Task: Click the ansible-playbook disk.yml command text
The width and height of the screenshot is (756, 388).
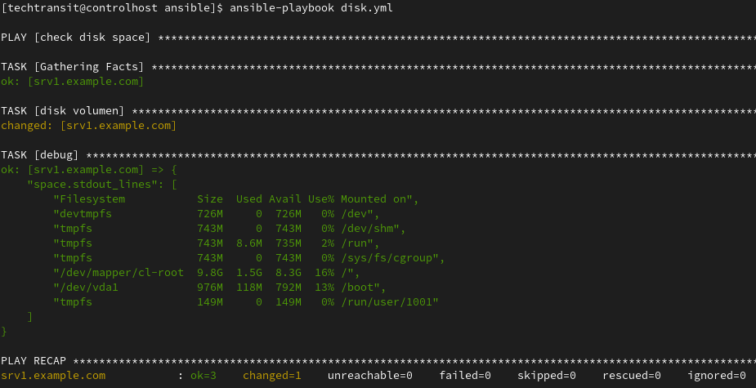Action: [311, 8]
